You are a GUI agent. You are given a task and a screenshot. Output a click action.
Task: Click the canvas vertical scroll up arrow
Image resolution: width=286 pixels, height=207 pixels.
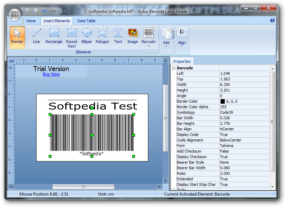(165, 61)
